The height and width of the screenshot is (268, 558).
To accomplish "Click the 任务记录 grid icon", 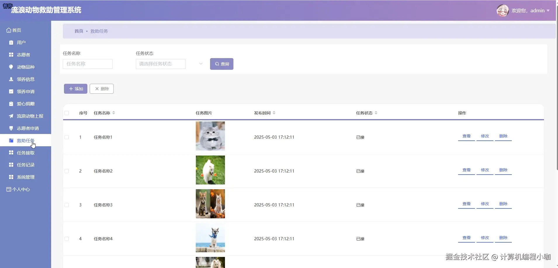I will [x=11, y=165].
